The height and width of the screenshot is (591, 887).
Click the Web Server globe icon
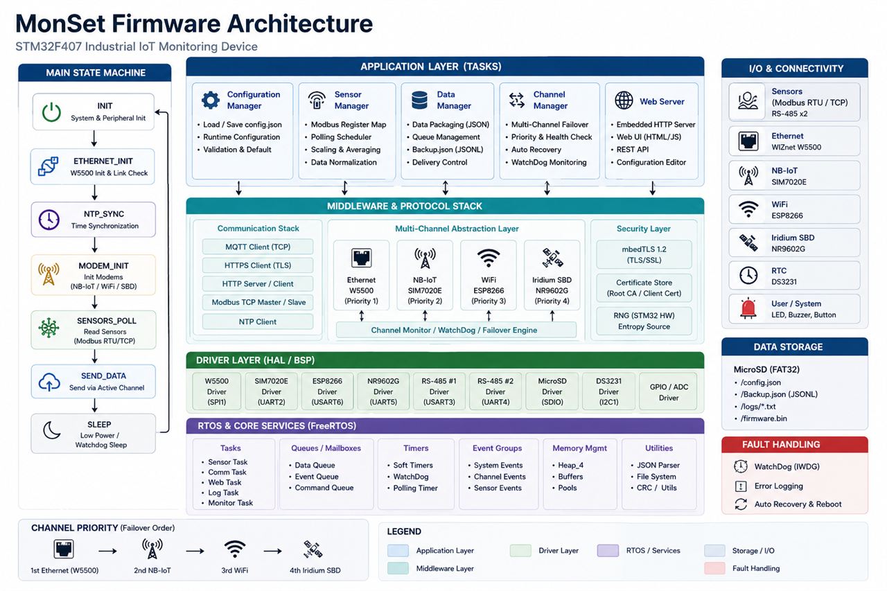coord(624,100)
